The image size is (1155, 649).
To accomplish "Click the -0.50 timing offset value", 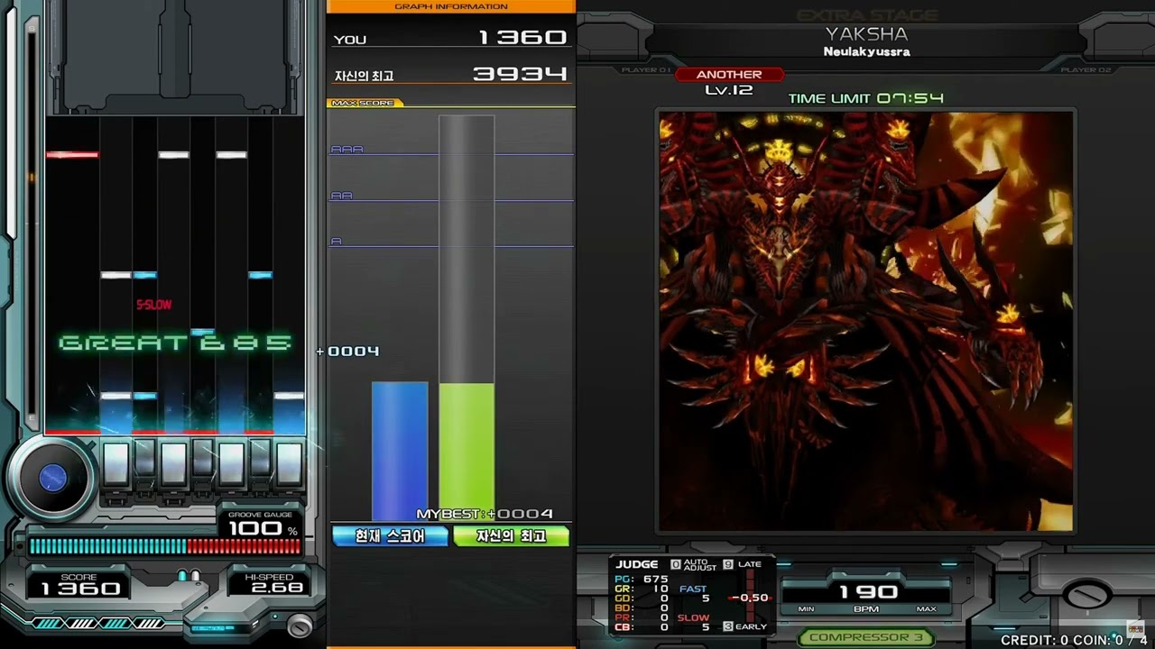I will point(750,598).
